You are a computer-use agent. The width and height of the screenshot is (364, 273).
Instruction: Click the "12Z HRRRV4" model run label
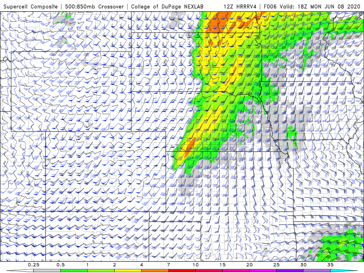point(240,6)
